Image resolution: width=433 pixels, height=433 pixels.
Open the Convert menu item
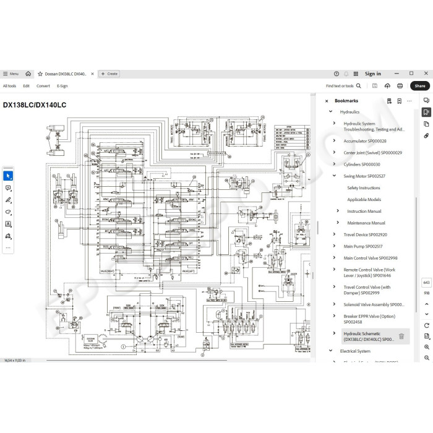43,86
